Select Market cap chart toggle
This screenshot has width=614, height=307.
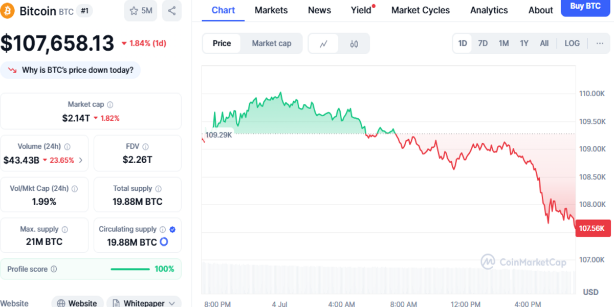coord(272,43)
